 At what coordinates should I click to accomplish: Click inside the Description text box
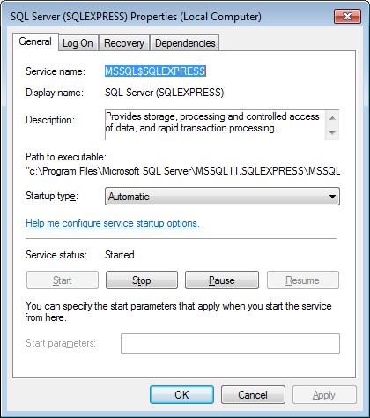(x=215, y=124)
